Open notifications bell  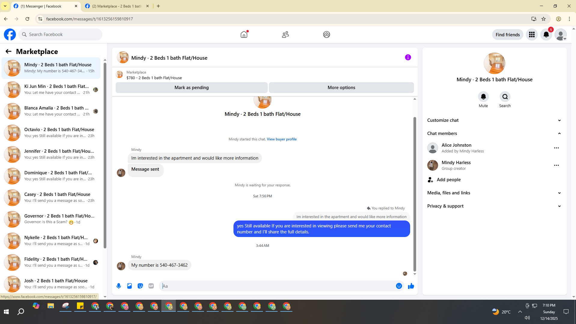[546, 34]
